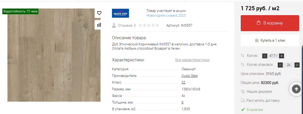Decrease number of packages with minus
This screenshot has width=303, height=114.
[x=280, y=65]
